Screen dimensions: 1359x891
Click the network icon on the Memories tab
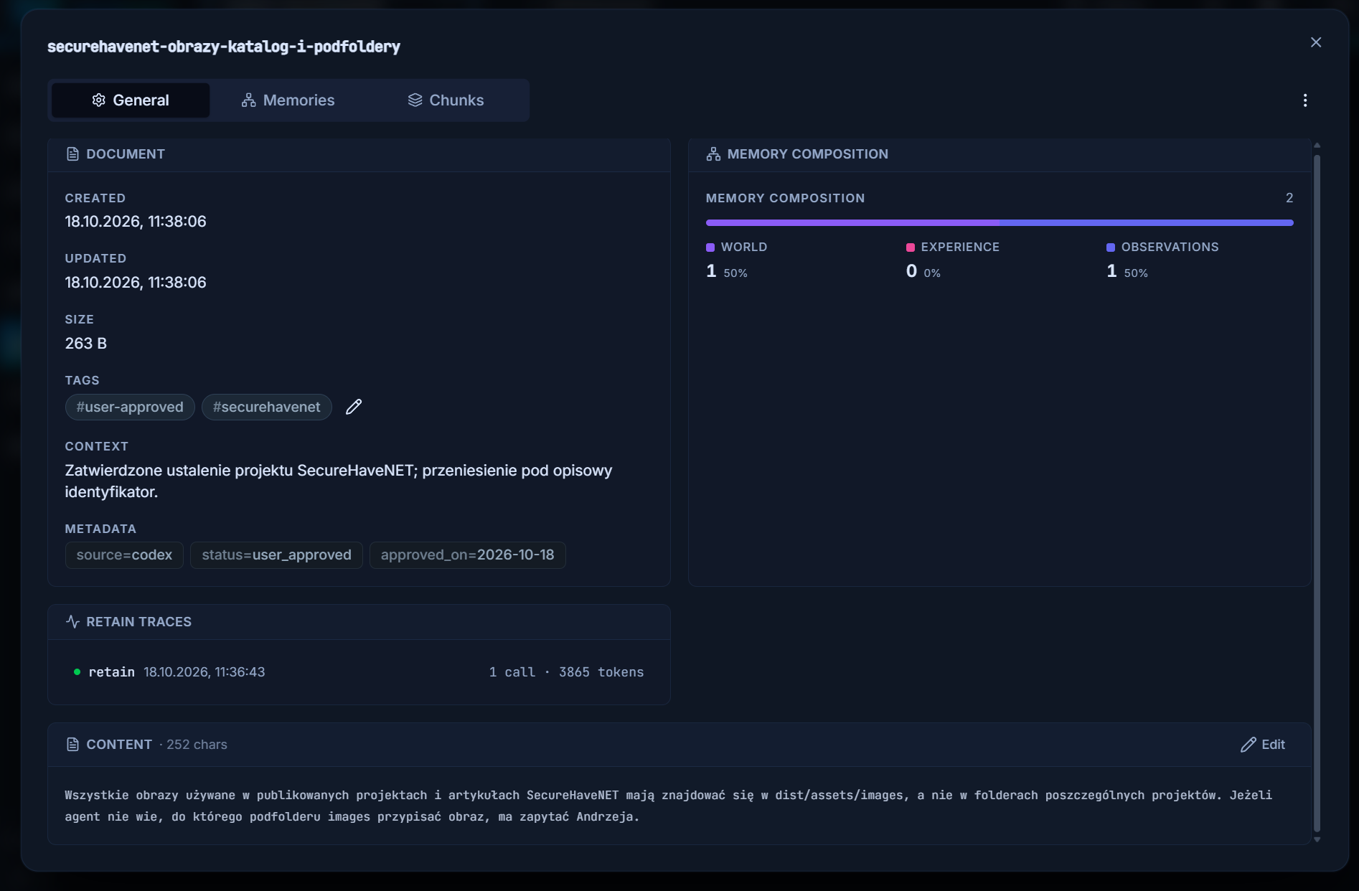click(248, 100)
